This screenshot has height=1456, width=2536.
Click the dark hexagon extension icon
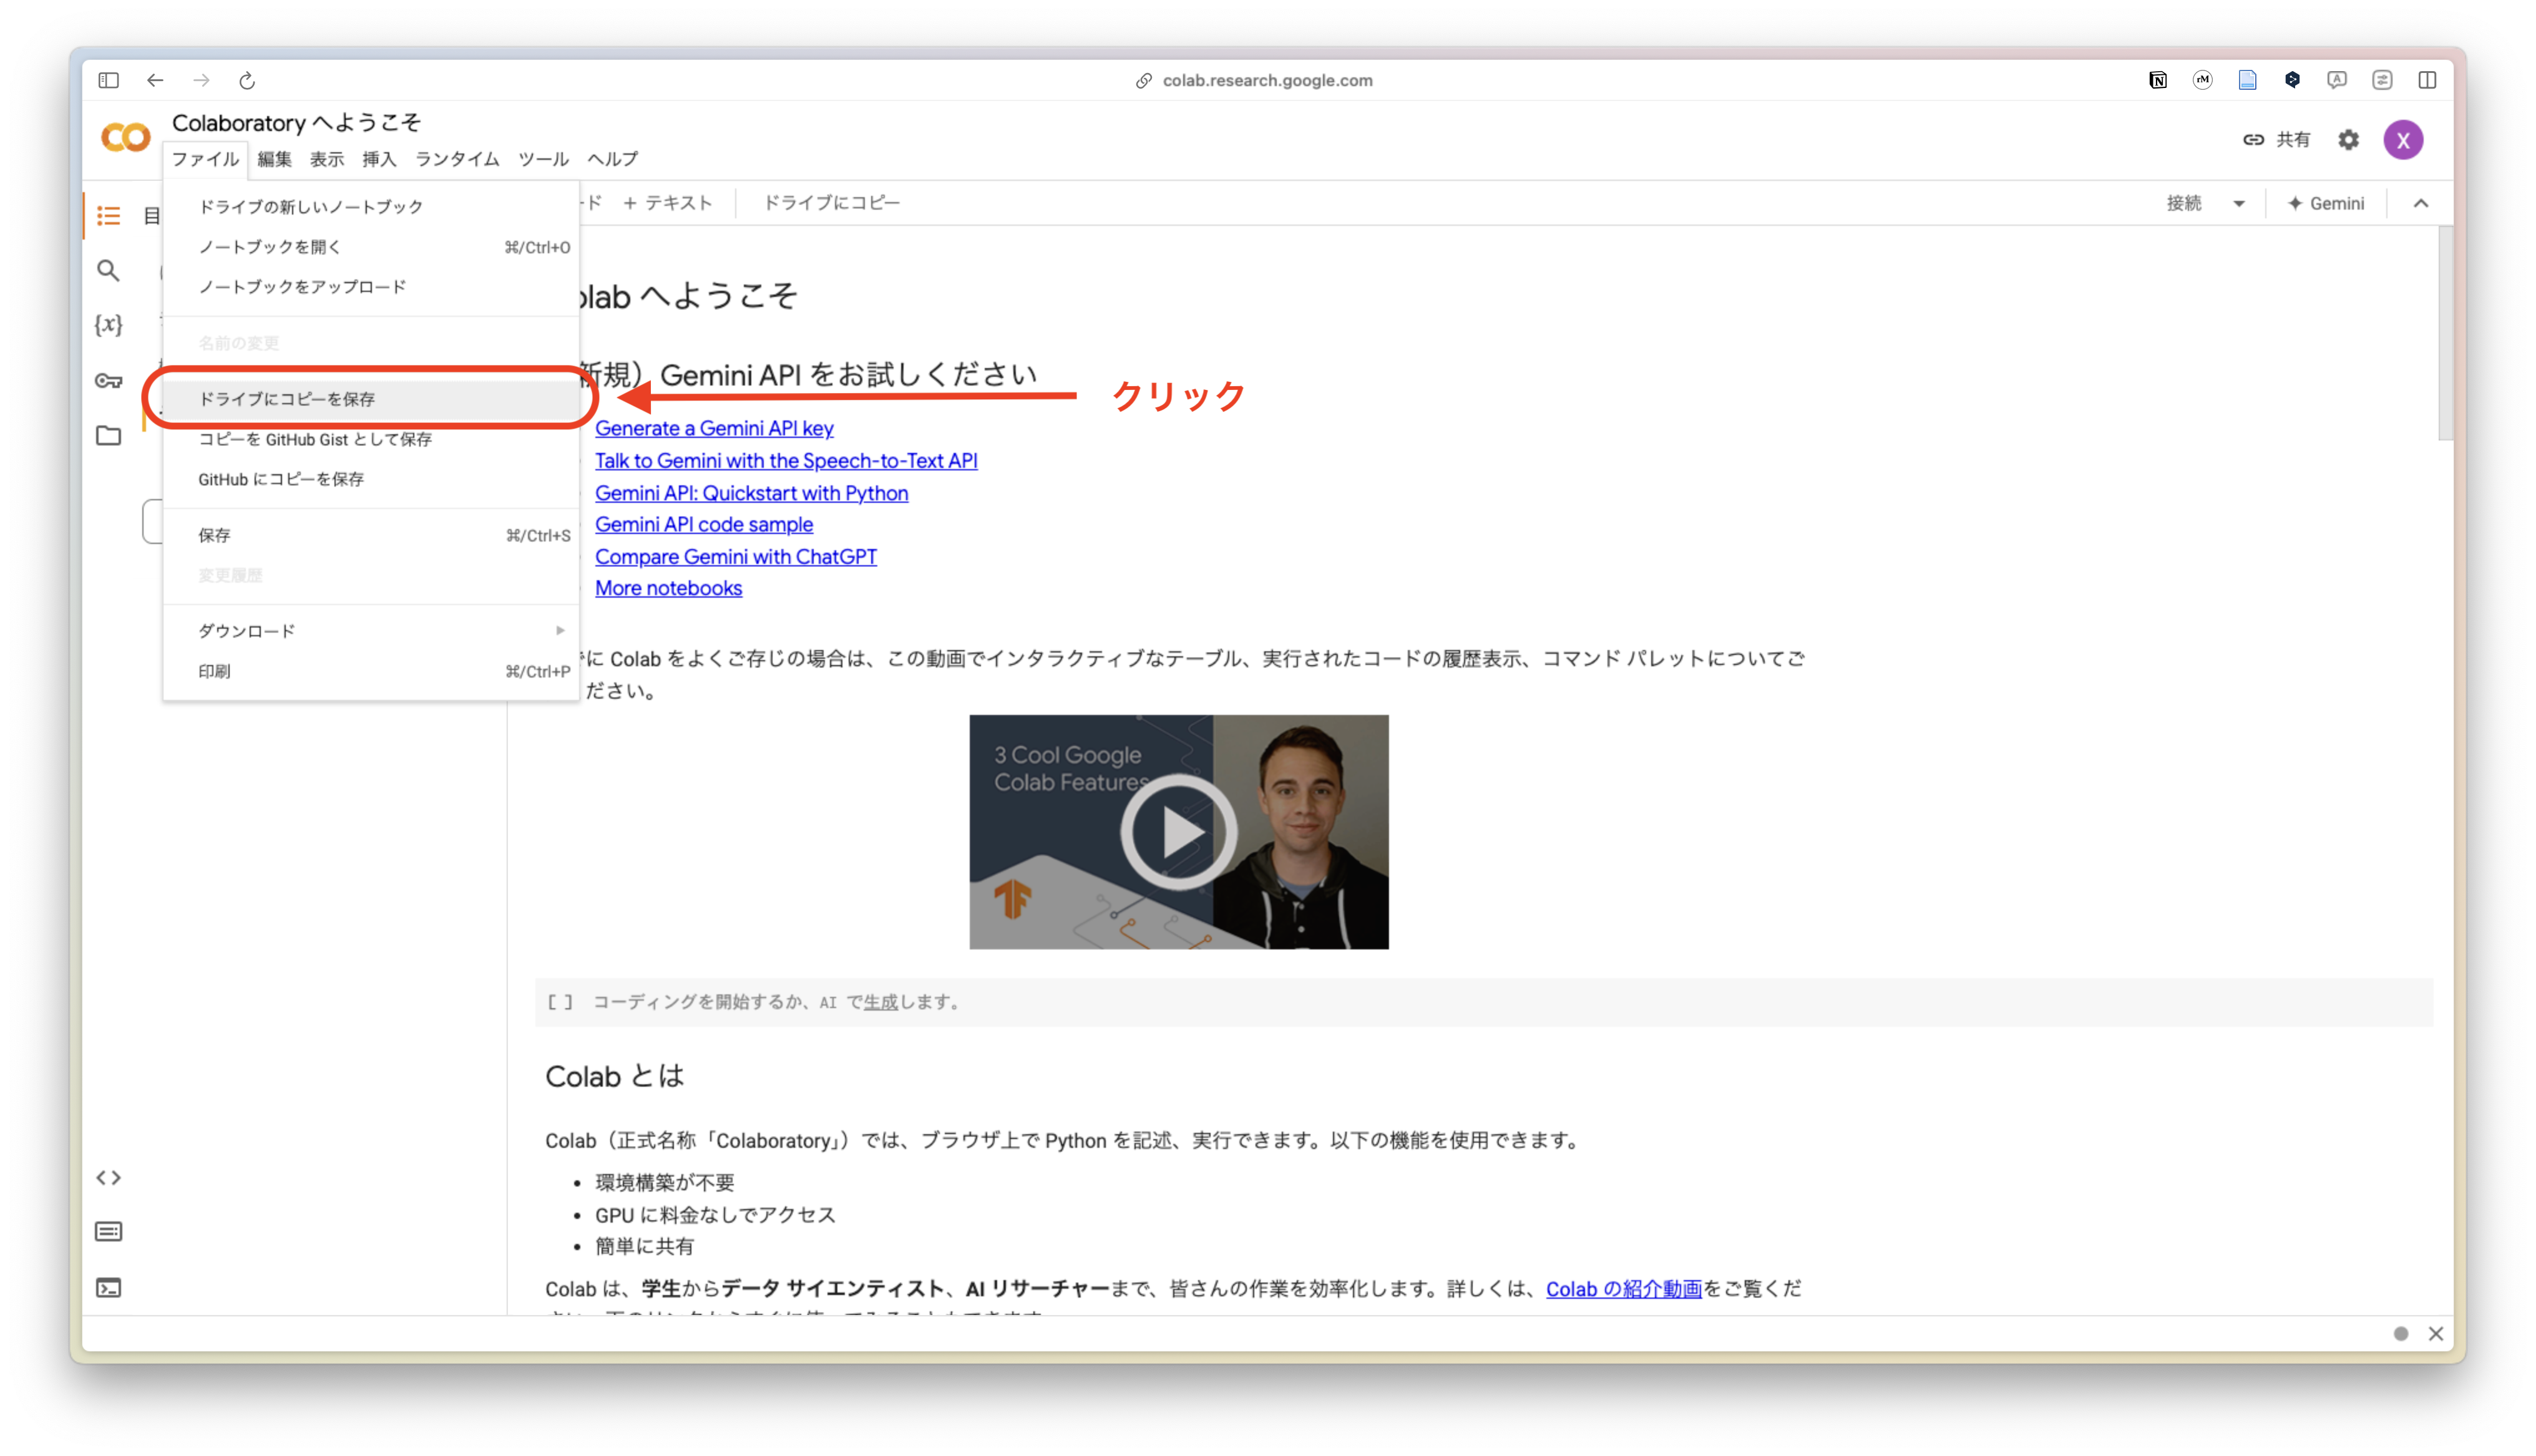pyautogui.click(x=2292, y=80)
